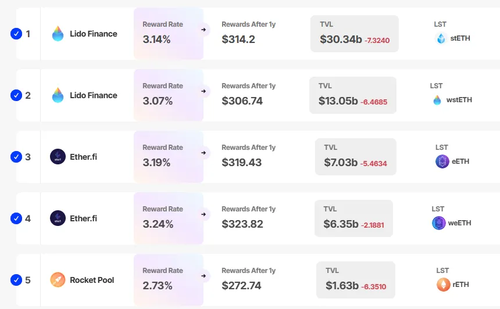Click the rETH token icon
500x309 pixels.
pyautogui.click(x=443, y=285)
